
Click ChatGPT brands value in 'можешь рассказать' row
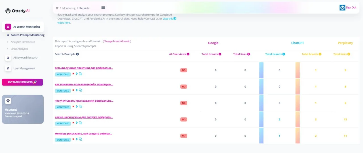pos(279,136)
